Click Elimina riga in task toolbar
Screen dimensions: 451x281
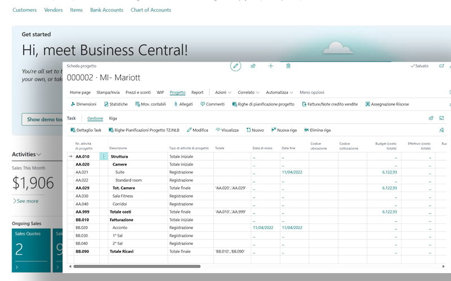317,130
